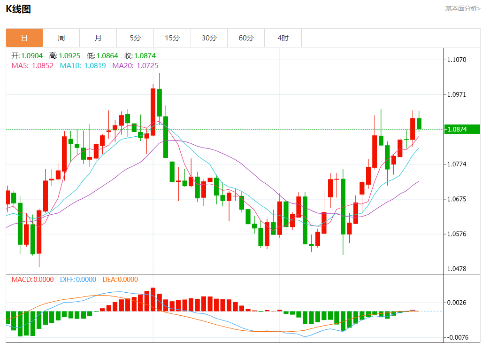Click the MA20: 1.0725 legend label
Image resolution: width=482 pixels, height=343 pixels.
pos(135,65)
